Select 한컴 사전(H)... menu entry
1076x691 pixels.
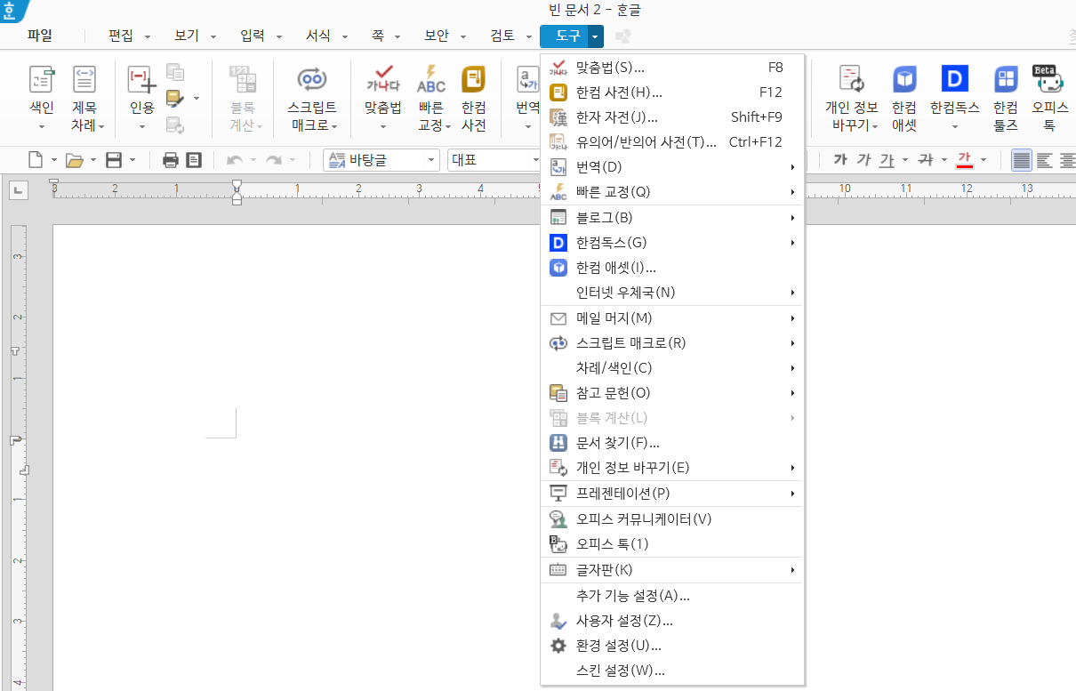672,92
